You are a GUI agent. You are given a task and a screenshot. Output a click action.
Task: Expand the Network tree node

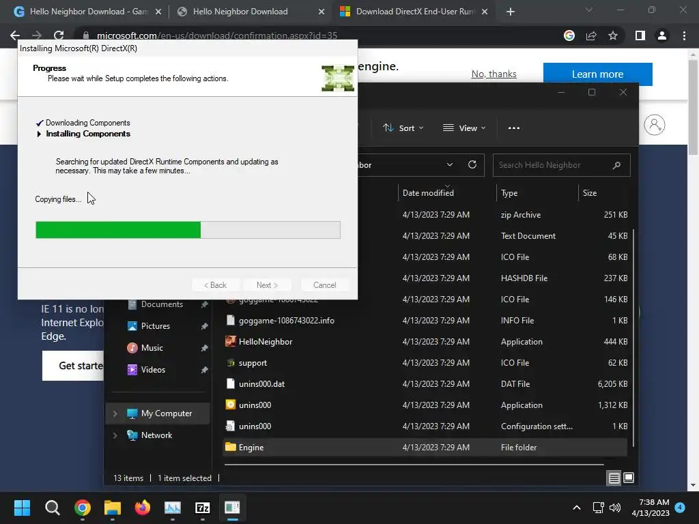click(x=115, y=435)
